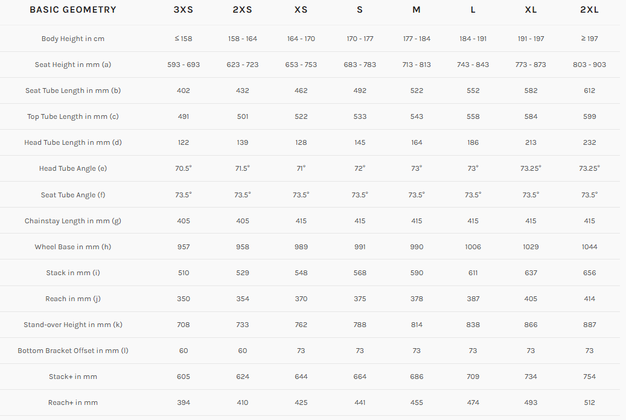Click the Stack in mm (i) row label
Viewport: 626px width, 420px height.
tap(73, 273)
